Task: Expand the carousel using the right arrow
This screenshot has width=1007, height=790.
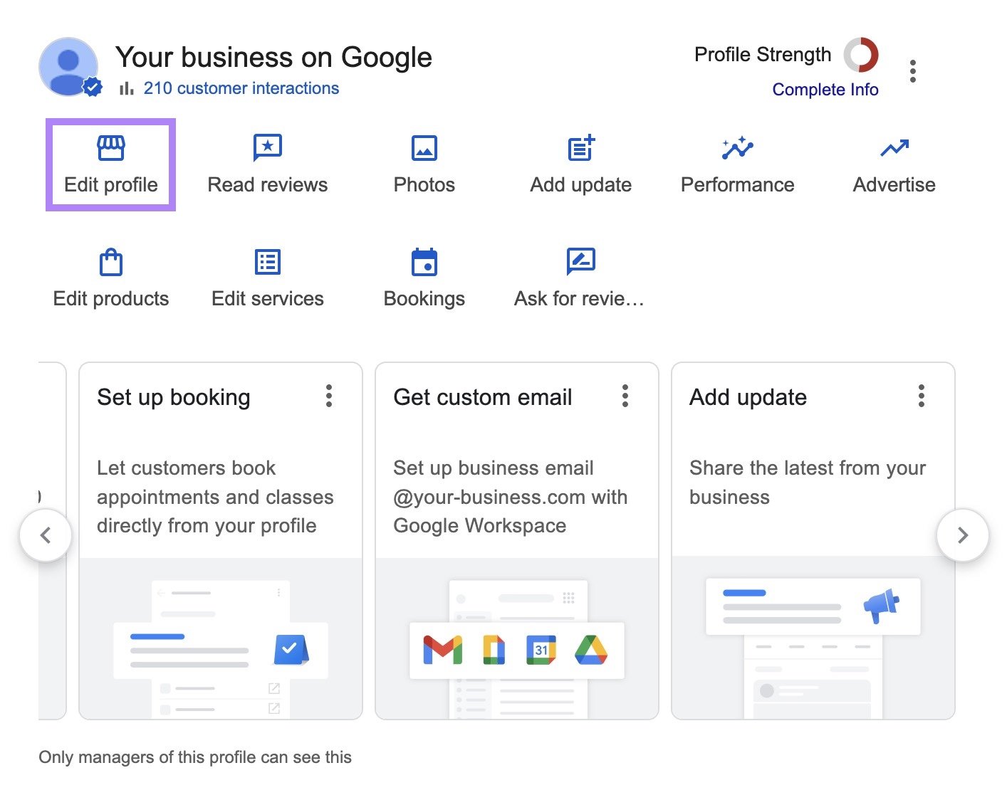Action: pyautogui.click(x=963, y=535)
